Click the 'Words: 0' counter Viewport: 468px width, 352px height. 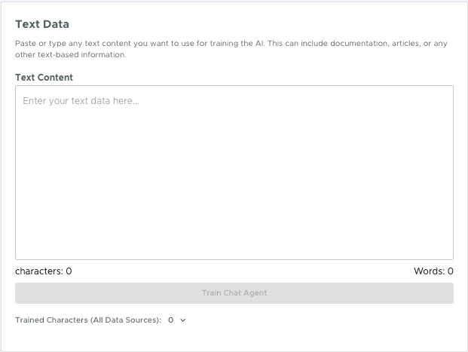pyautogui.click(x=433, y=271)
